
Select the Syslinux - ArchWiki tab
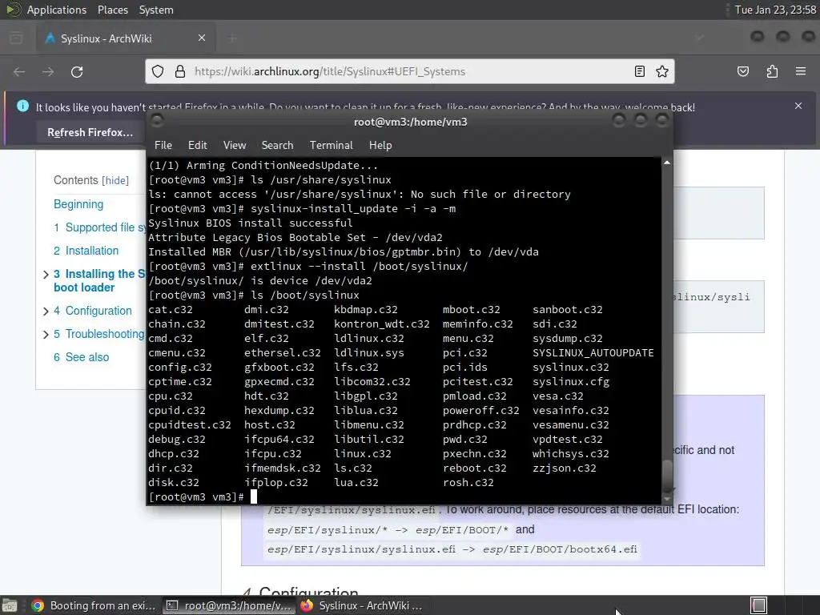tap(126, 38)
